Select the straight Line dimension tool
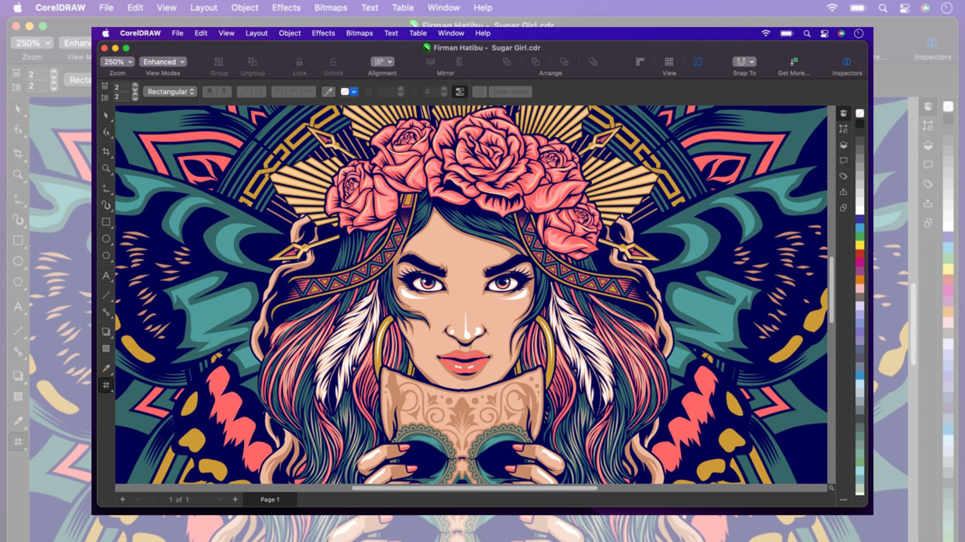The image size is (965, 542). click(x=106, y=295)
